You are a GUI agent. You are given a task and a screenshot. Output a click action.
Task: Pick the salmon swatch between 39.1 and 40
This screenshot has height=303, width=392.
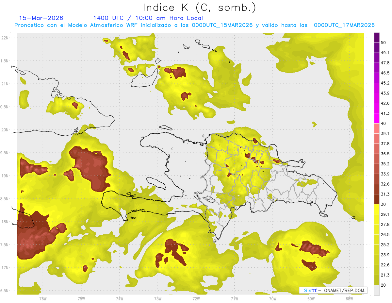click(377, 128)
